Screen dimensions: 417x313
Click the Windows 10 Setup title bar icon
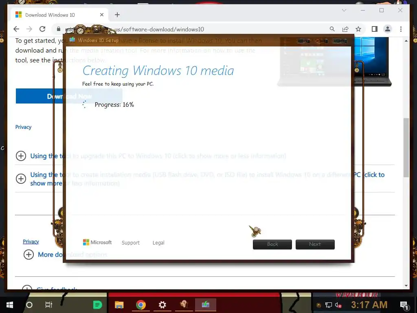point(72,40)
